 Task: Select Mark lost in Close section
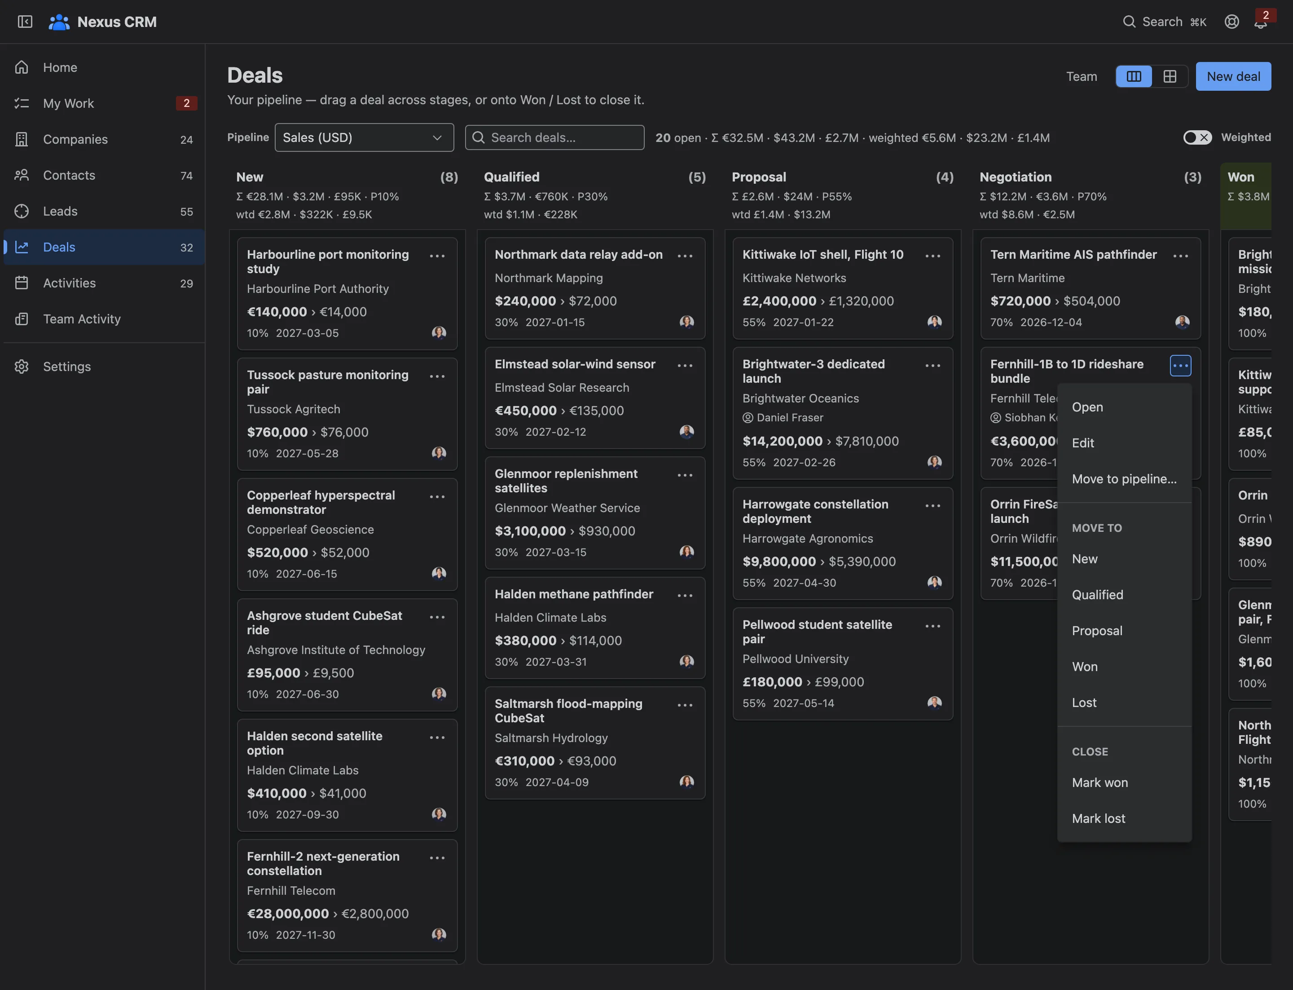[x=1125, y=818]
